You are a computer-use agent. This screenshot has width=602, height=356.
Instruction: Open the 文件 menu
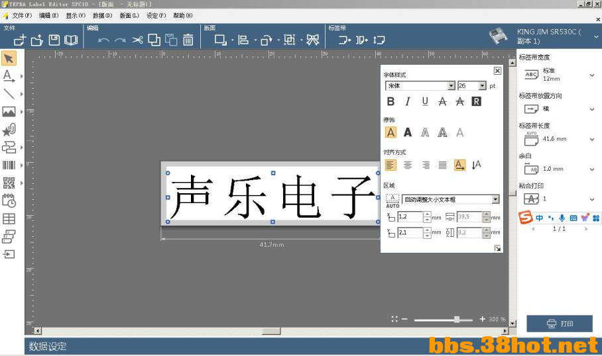click(22, 15)
